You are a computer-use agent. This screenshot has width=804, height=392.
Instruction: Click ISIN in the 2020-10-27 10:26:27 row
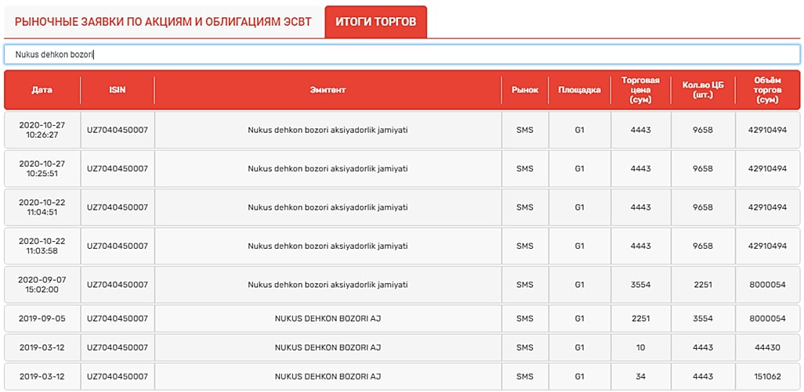click(118, 130)
